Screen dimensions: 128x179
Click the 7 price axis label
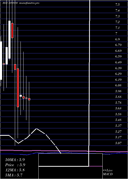tap(116, 33)
